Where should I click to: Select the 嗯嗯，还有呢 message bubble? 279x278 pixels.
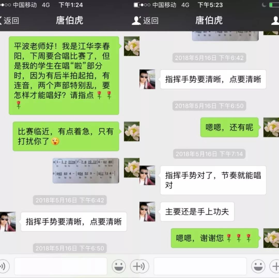(229, 127)
